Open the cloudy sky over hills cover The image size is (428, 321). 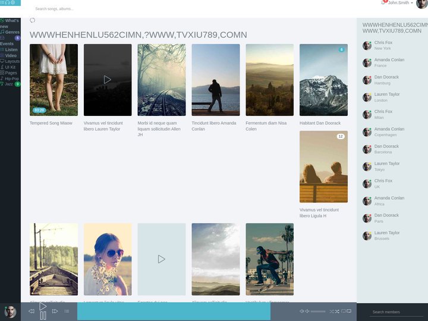(216, 259)
